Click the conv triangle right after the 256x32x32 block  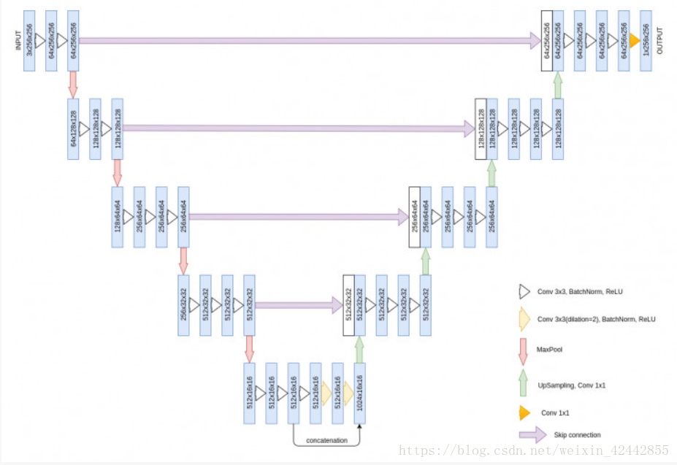click(194, 305)
